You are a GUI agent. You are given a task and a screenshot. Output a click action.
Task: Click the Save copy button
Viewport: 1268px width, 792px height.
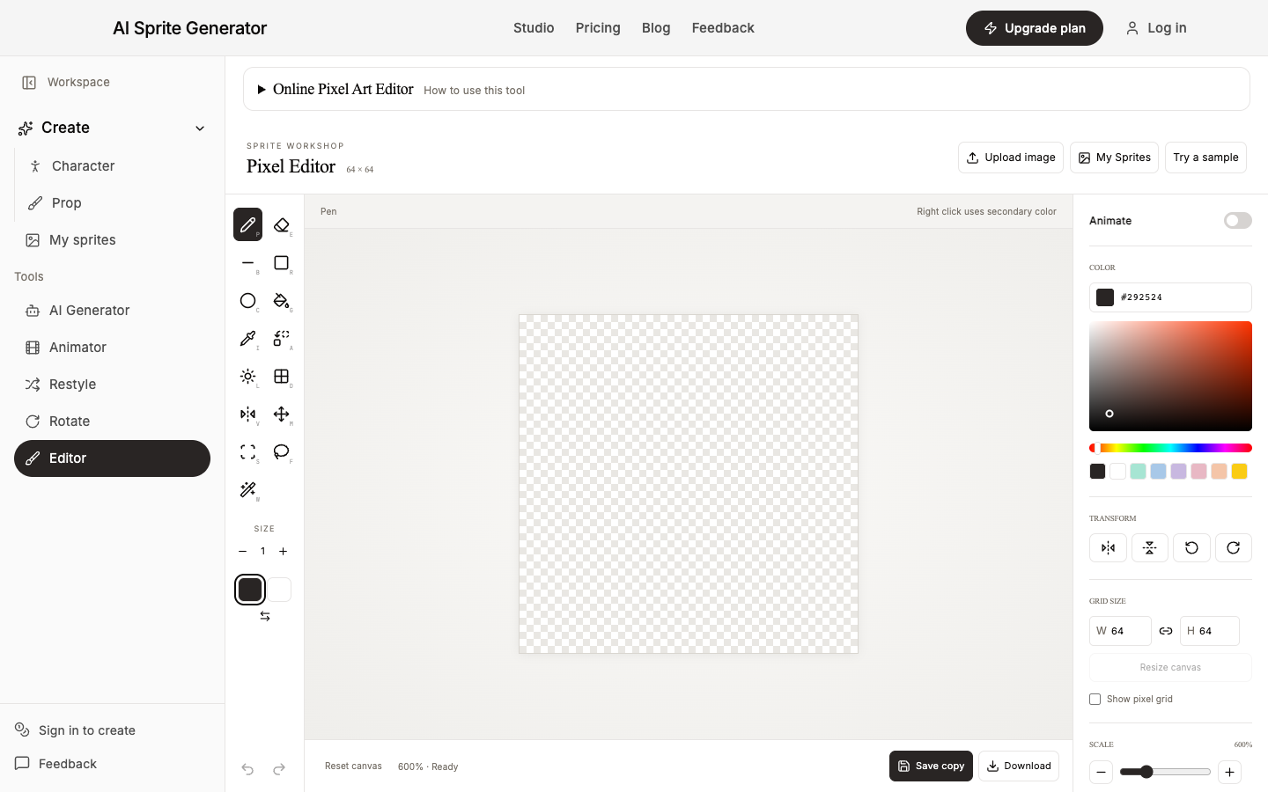pyautogui.click(x=931, y=766)
